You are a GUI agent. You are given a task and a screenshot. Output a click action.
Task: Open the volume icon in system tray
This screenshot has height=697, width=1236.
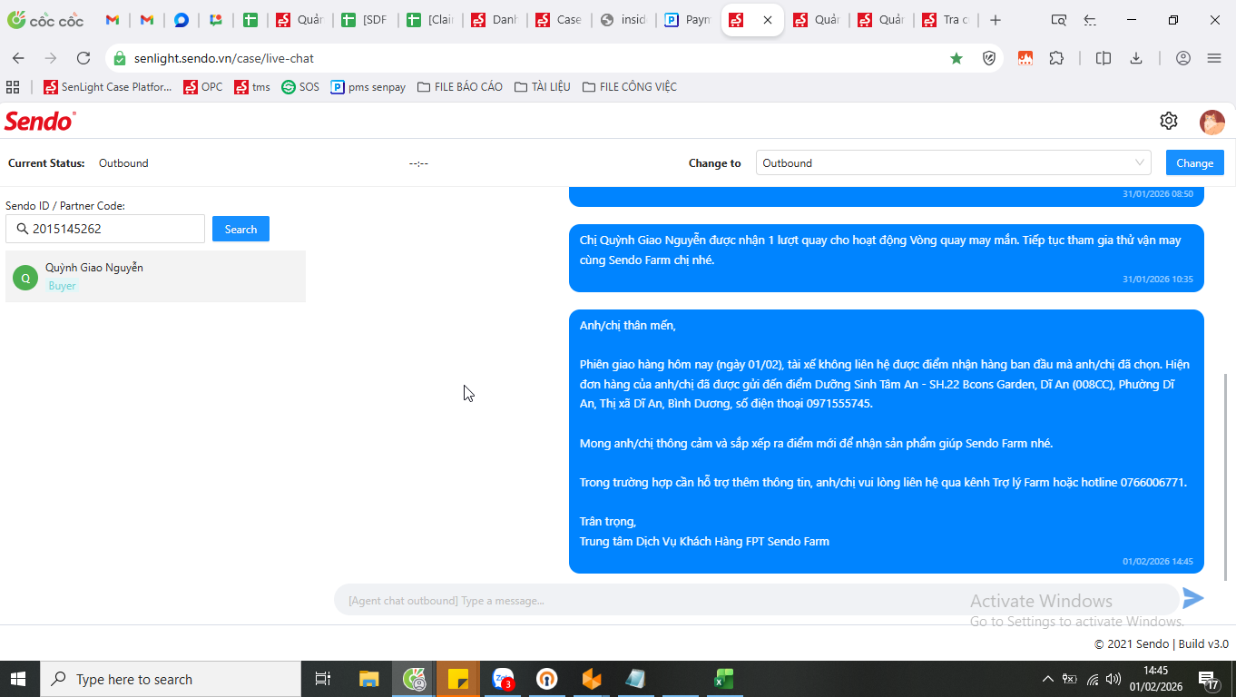point(1113,679)
